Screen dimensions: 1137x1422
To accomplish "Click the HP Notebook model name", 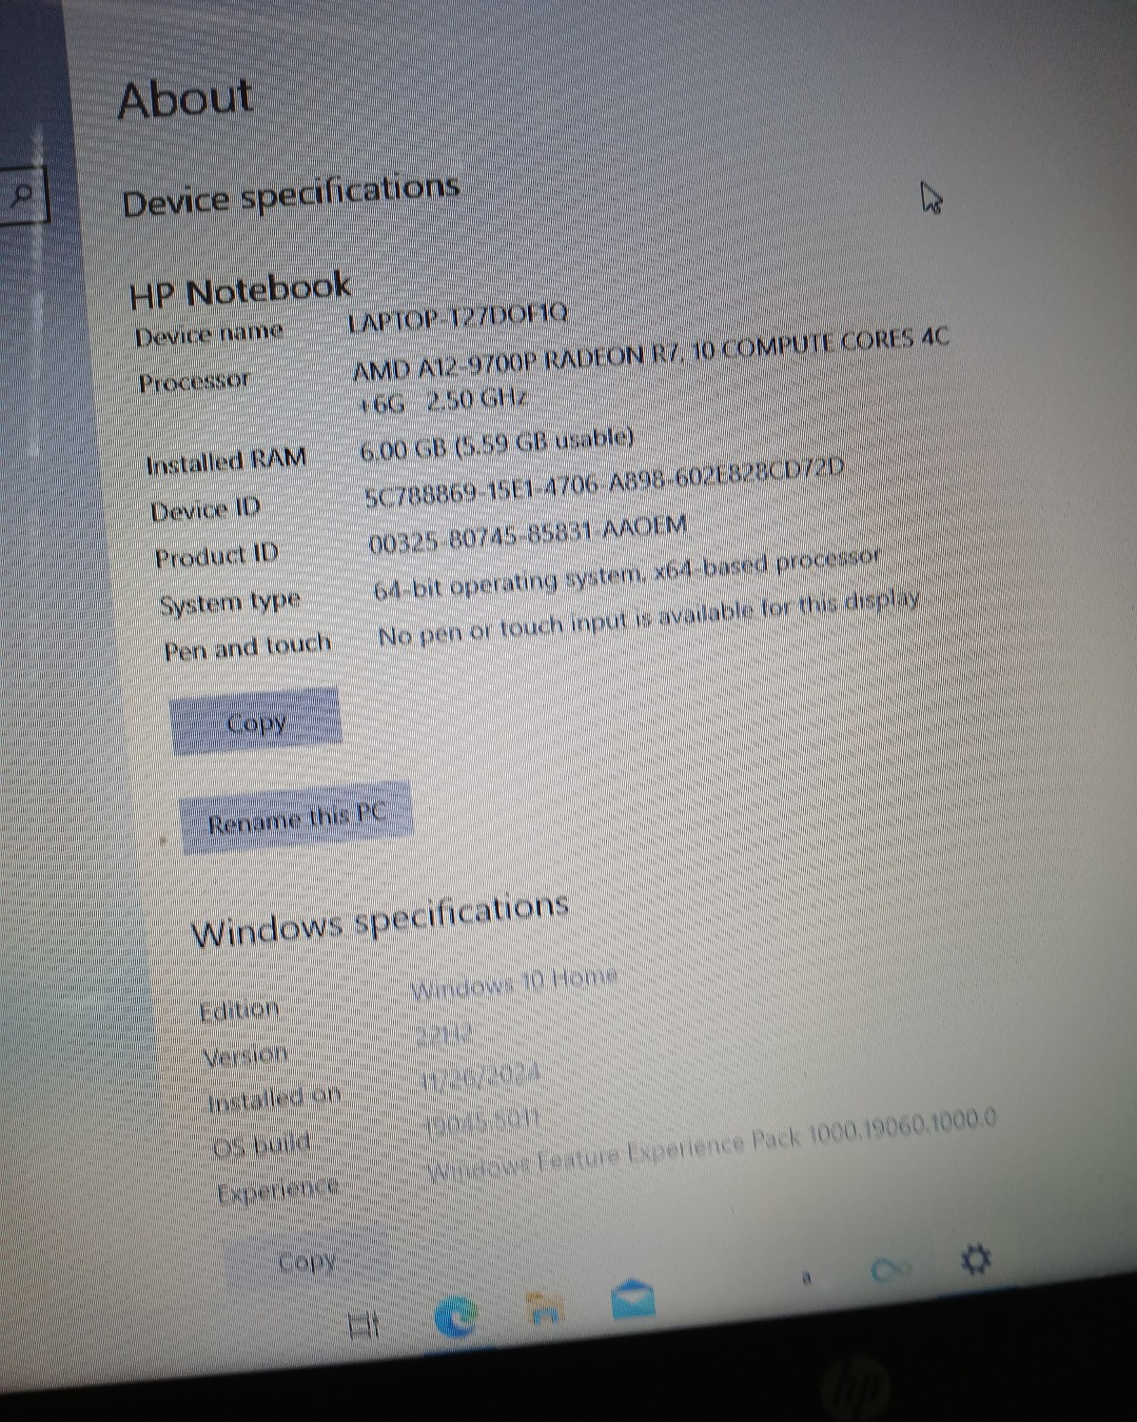I will 241,289.
